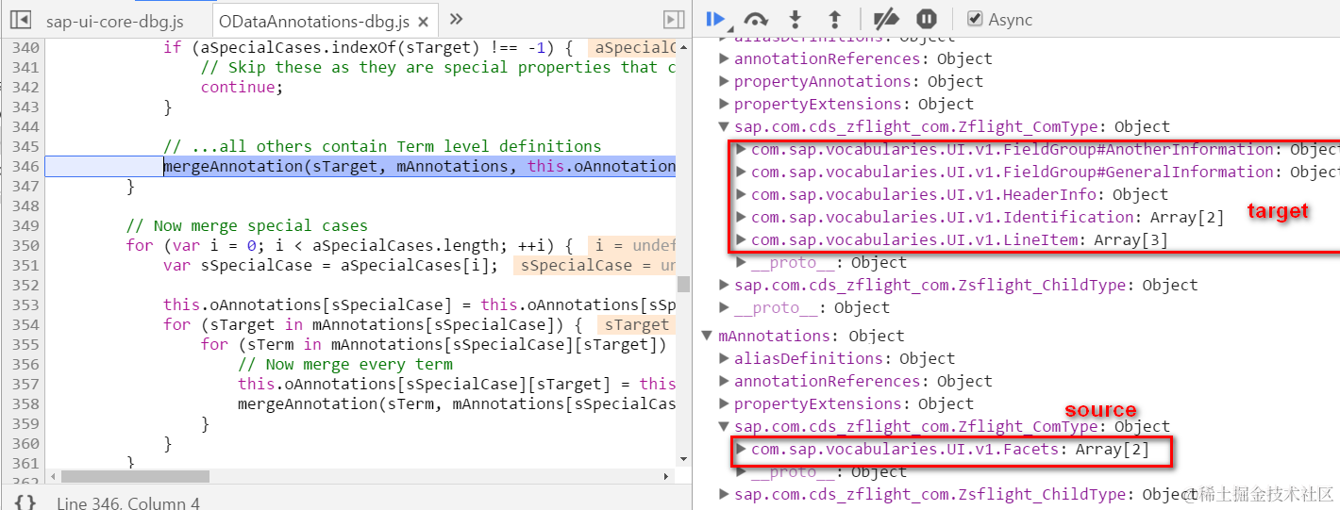Click the '...all others contain Term level' comment
Screen dimensions: 1340x510
coord(382,146)
